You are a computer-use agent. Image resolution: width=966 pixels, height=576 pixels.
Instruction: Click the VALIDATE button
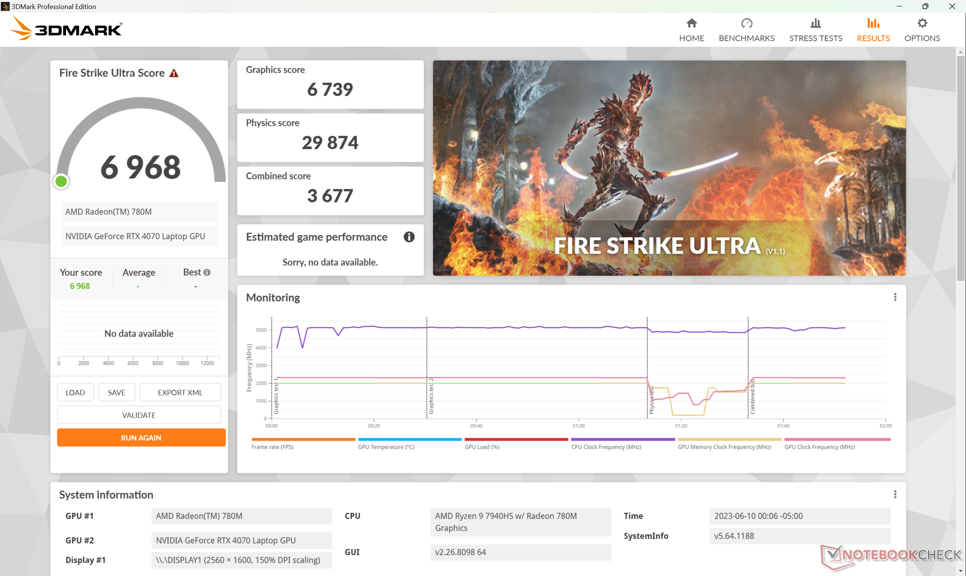(x=139, y=415)
